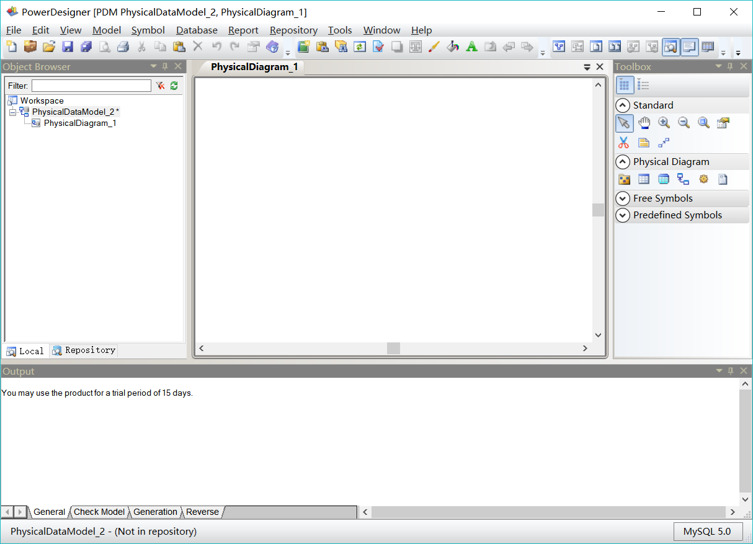Open the MySQL 5.0 target database selector

[708, 532]
